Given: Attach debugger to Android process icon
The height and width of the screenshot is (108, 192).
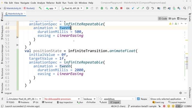Looking at the screenshot, I should tap(116, 8).
